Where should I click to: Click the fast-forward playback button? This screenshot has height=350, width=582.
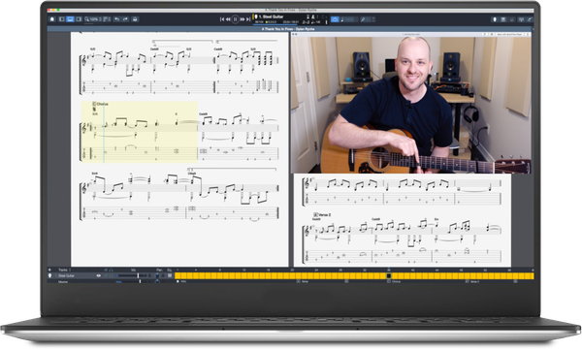tap(242, 19)
